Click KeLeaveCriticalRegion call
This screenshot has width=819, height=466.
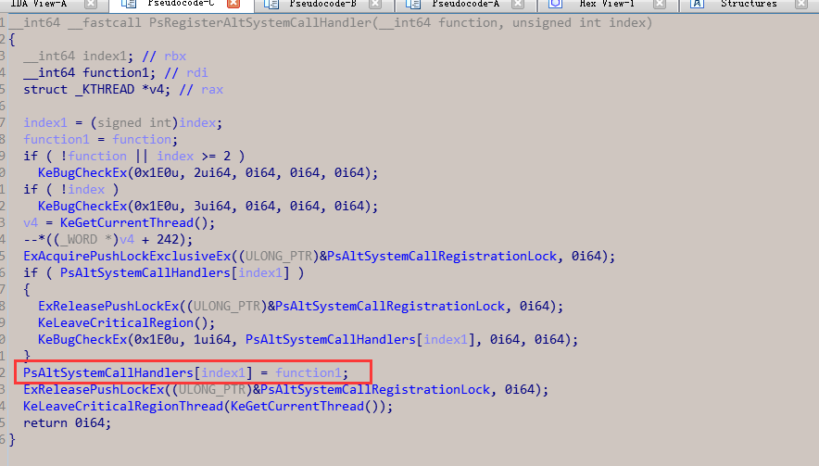point(116,323)
